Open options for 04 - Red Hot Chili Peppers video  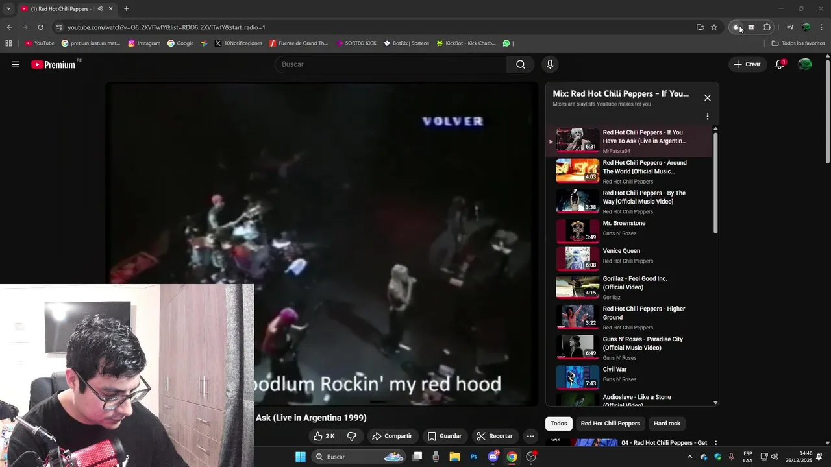coord(715,443)
